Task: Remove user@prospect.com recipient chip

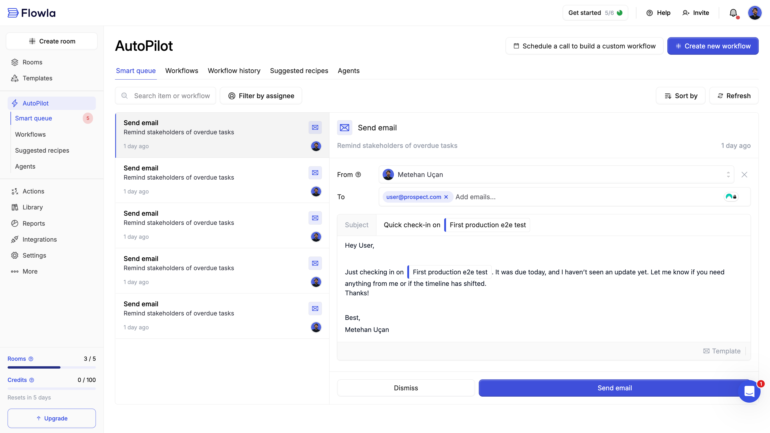Action: (446, 197)
